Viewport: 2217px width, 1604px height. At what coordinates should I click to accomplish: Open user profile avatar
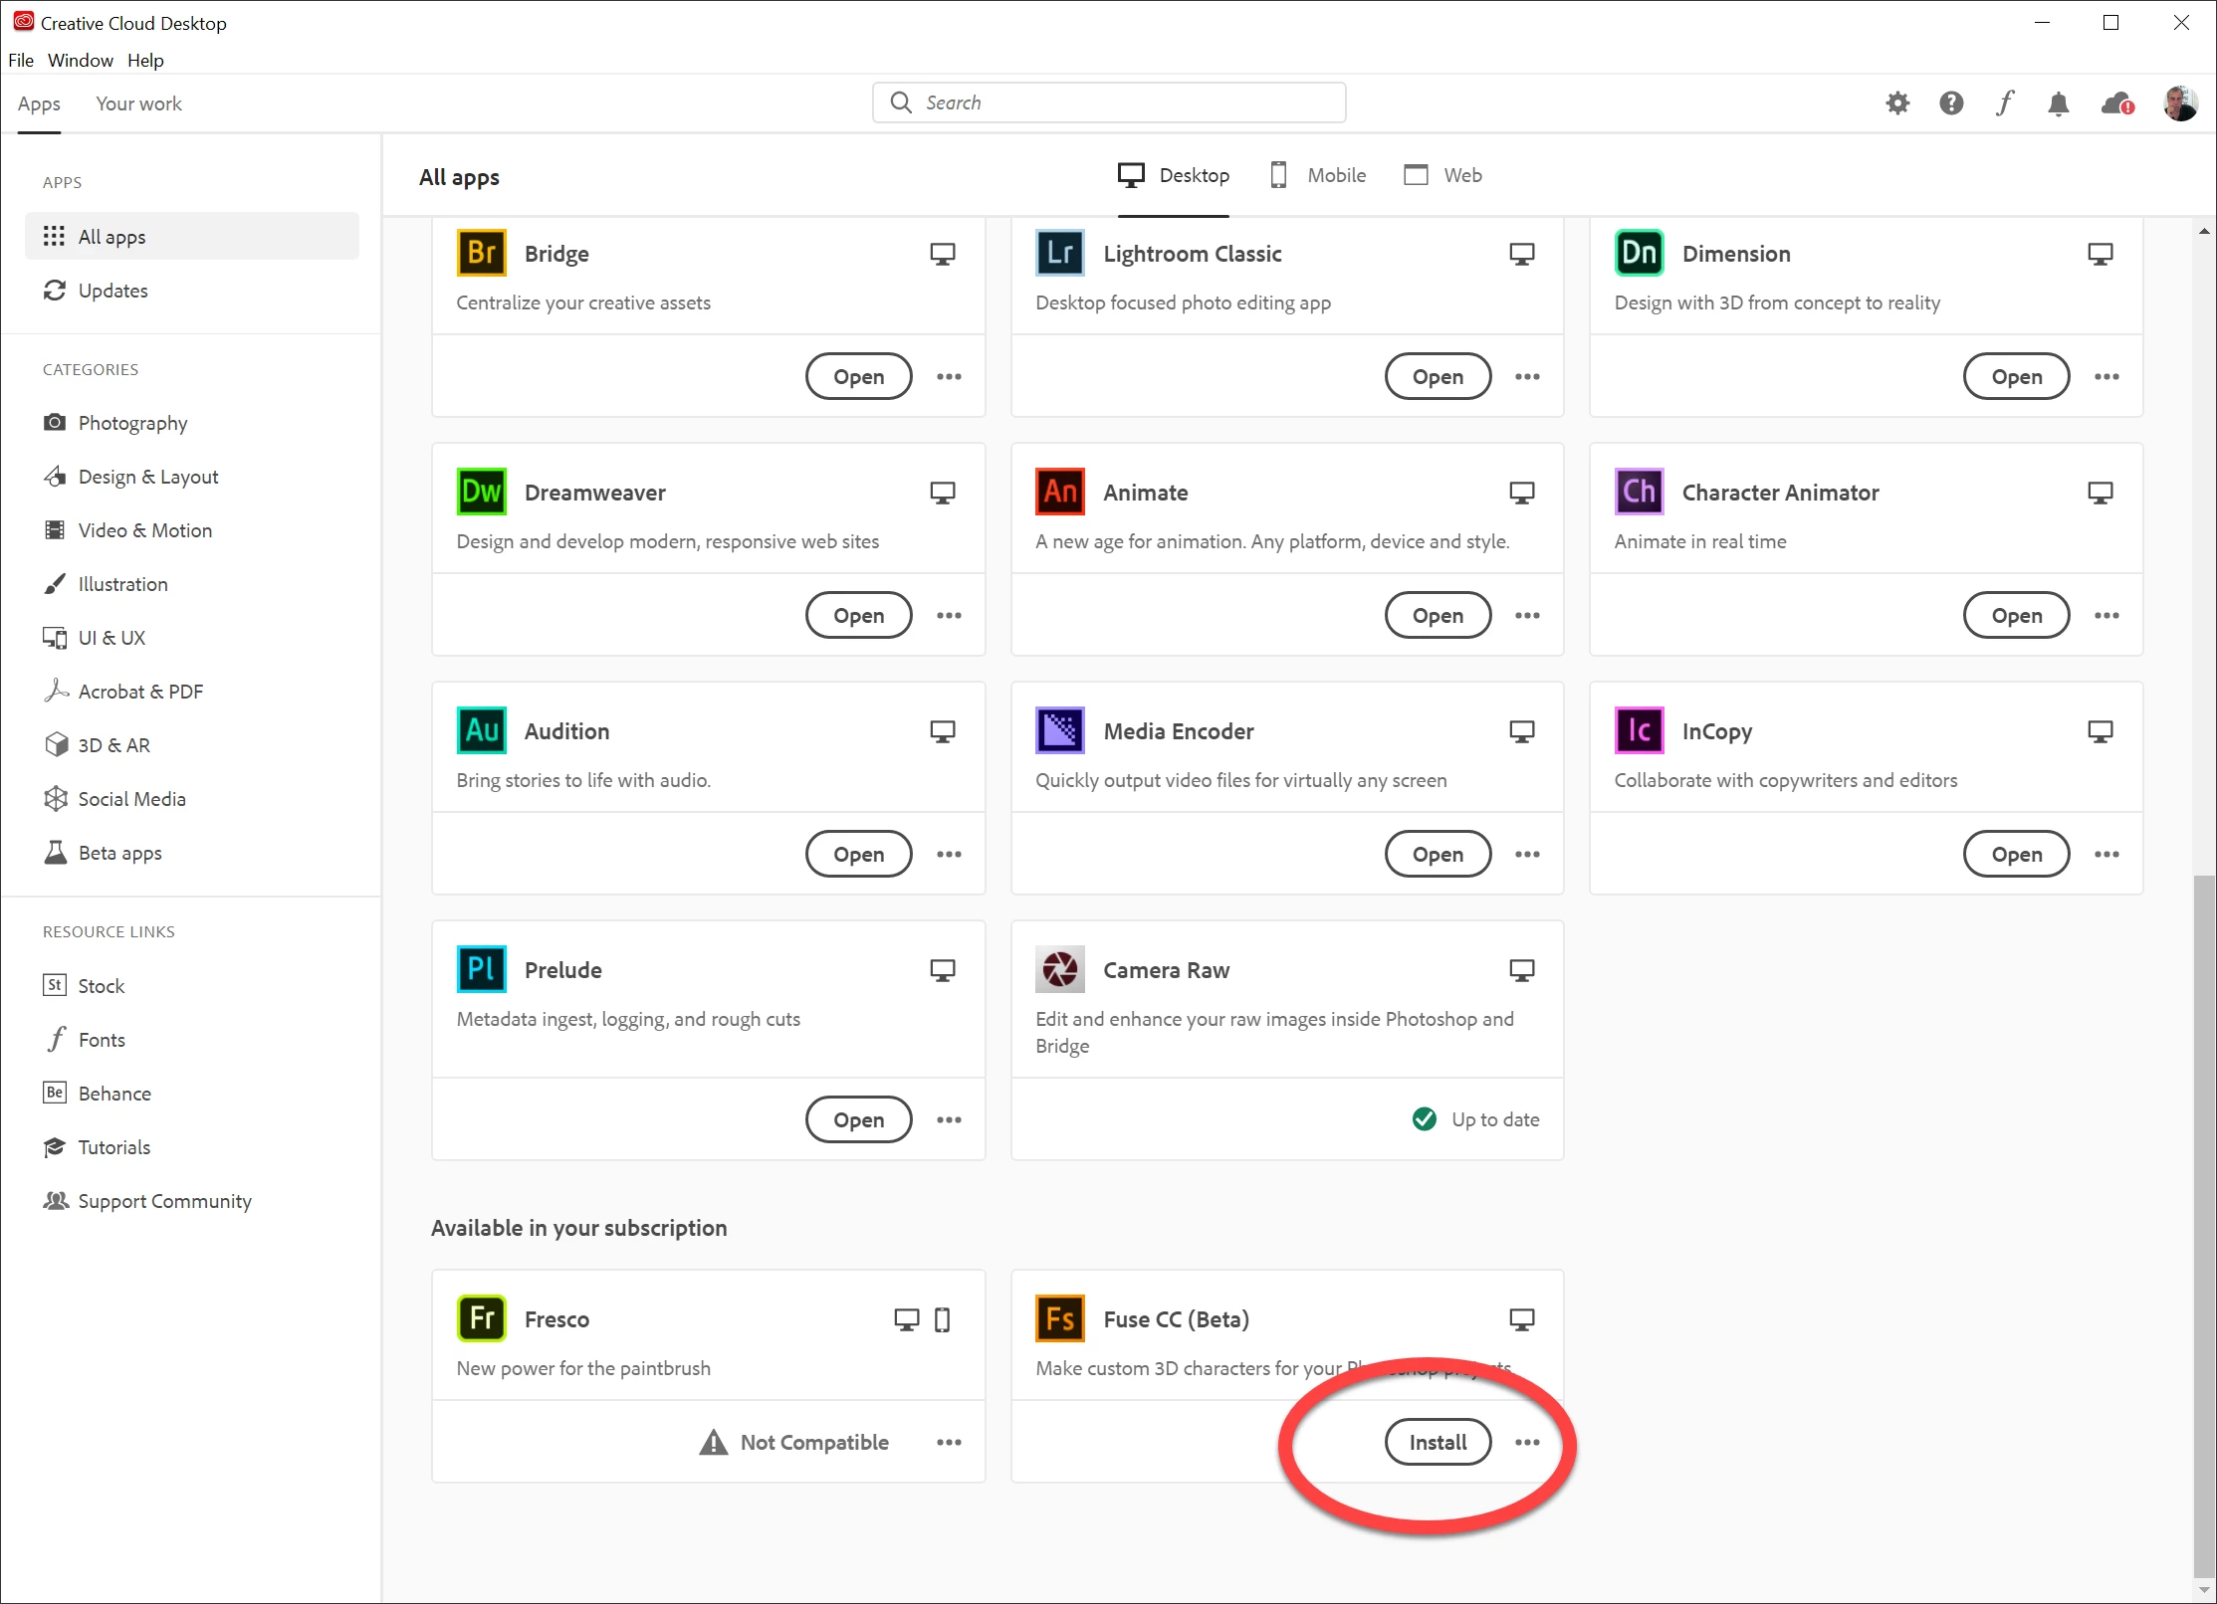coord(2179,103)
